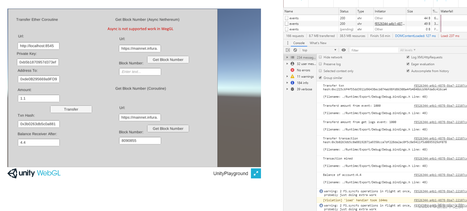This screenshot has height=211, width=467.
Task: Click Coroutine section infura Url field
Action: coord(140,117)
